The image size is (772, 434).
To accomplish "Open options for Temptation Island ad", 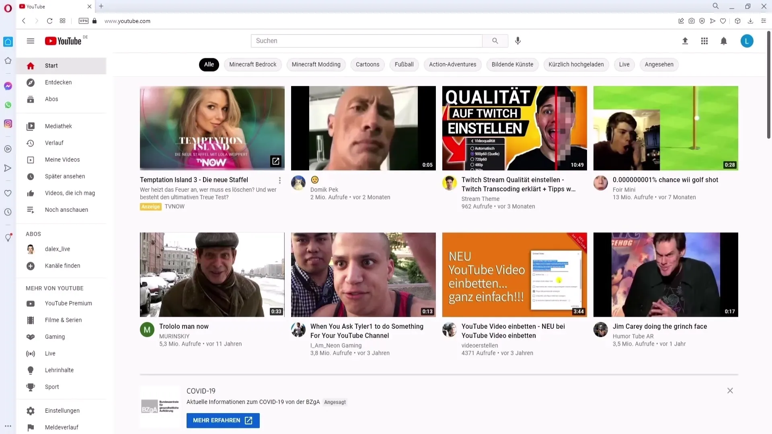I will click(280, 180).
